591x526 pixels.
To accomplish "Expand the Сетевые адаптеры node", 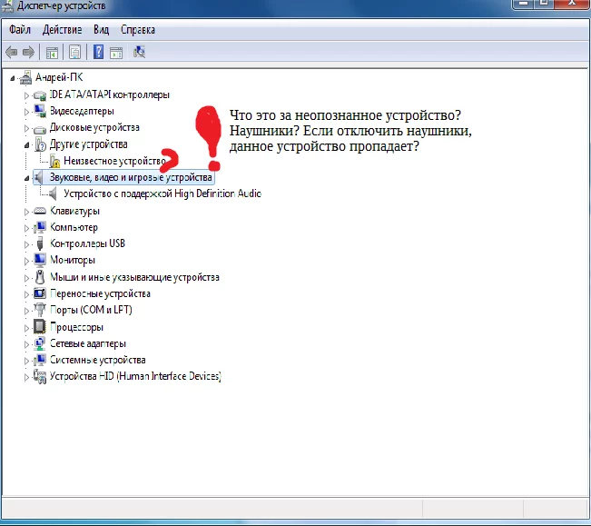I will [26, 344].
